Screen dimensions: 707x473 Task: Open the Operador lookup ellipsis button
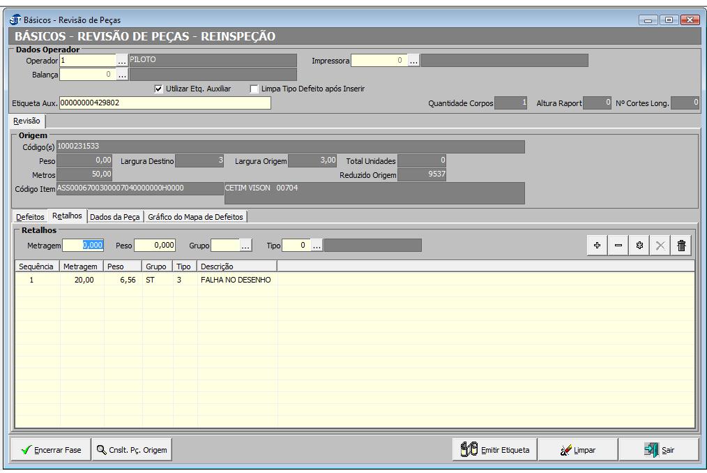tap(122, 61)
